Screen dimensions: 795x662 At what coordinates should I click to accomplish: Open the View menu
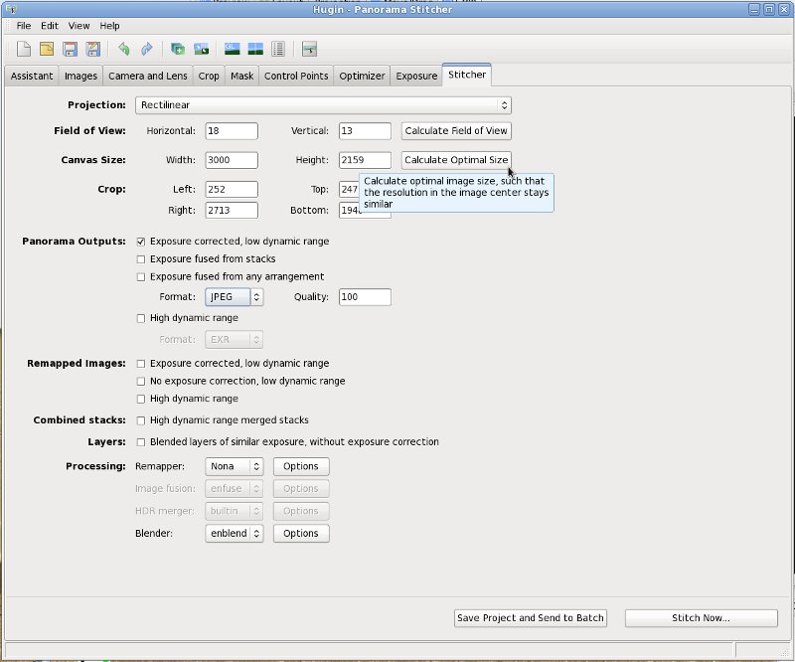pyautogui.click(x=79, y=26)
